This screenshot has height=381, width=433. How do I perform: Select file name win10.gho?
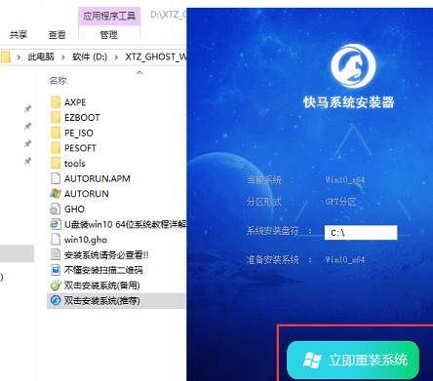pyautogui.click(x=86, y=240)
